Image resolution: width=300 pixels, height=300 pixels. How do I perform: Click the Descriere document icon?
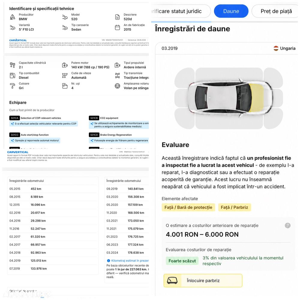click(117, 17)
